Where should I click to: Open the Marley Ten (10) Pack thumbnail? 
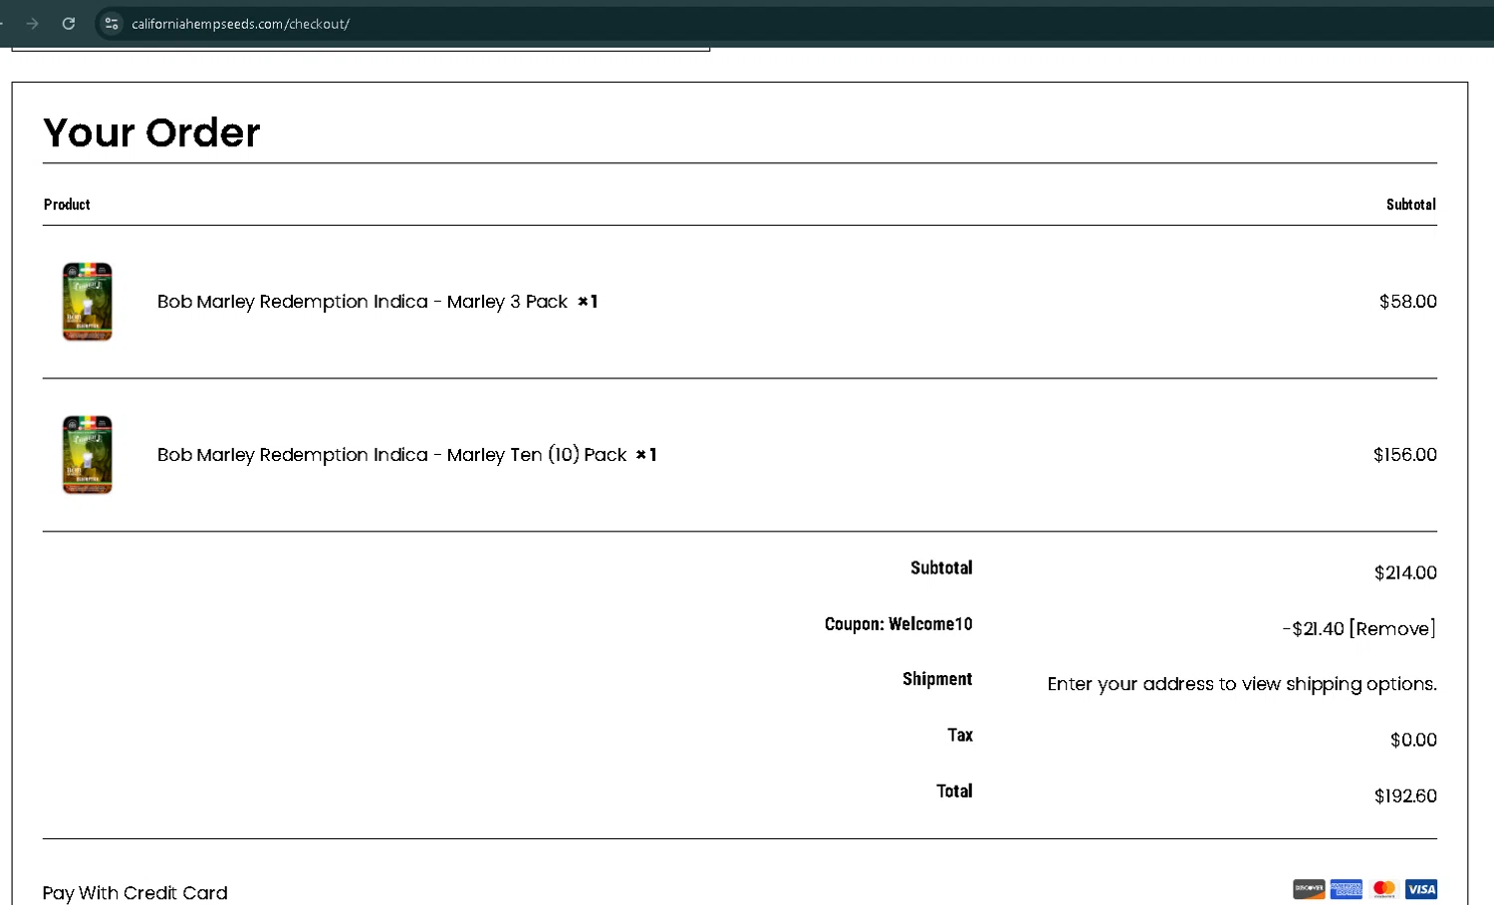pyautogui.click(x=88, y=455)
